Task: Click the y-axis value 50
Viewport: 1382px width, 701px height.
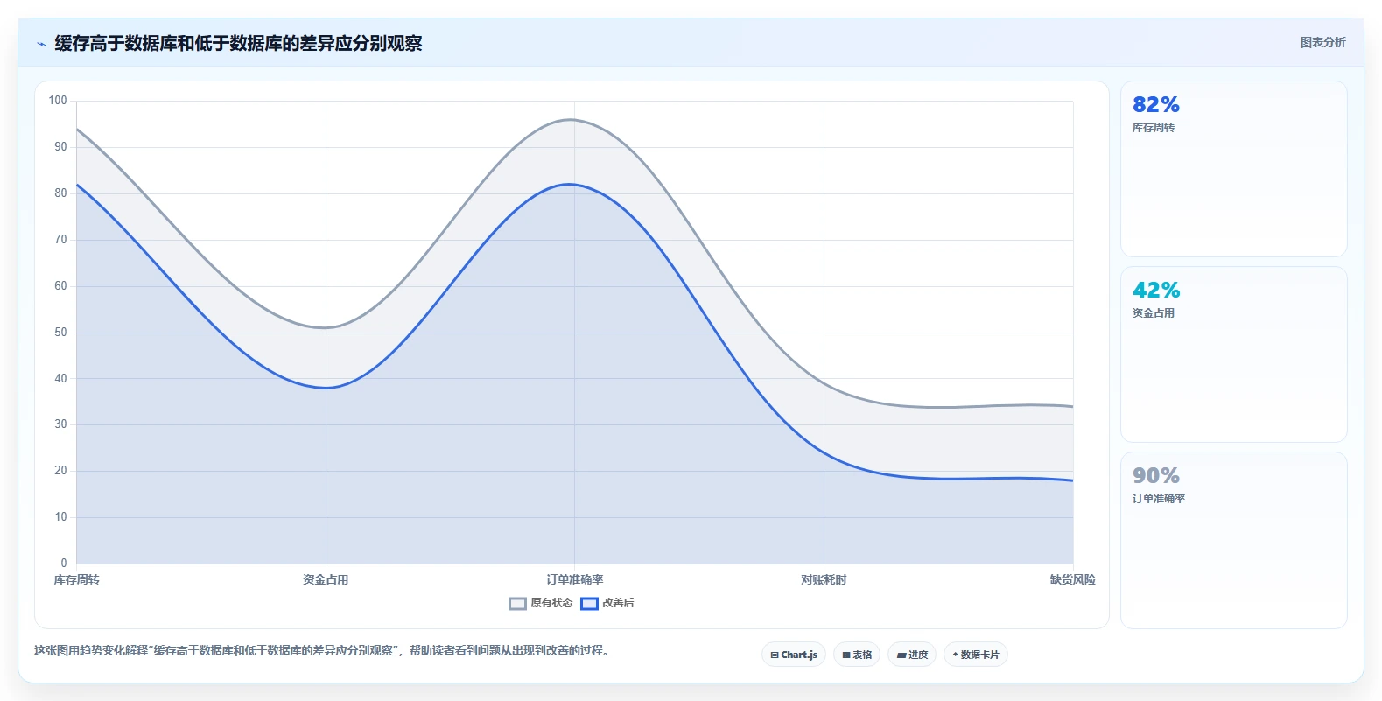Action: point(60,333)
